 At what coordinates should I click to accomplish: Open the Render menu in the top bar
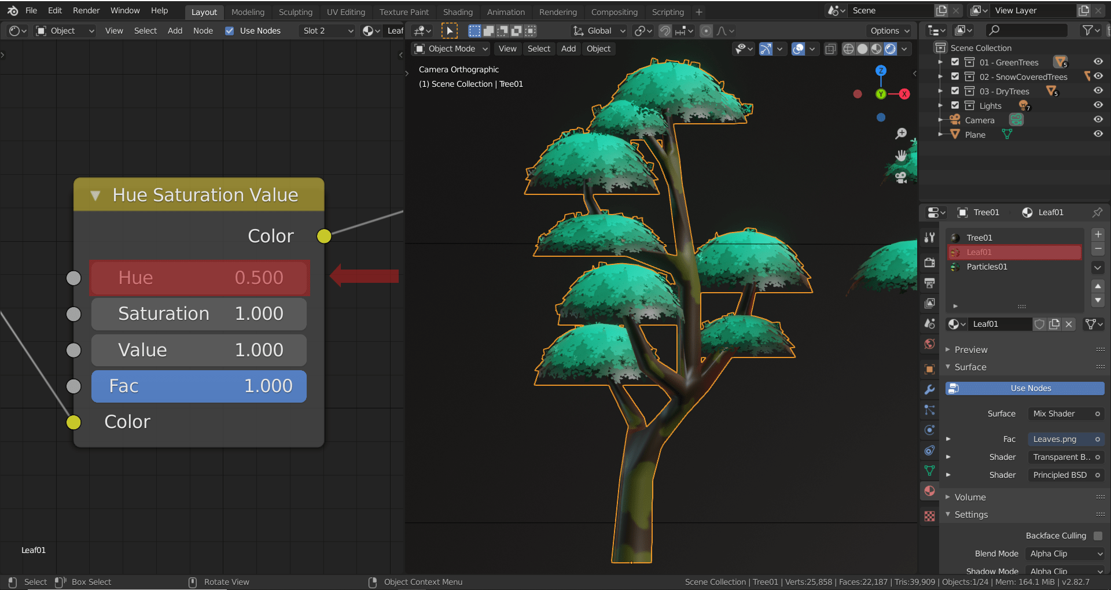[x=86, y=10]
